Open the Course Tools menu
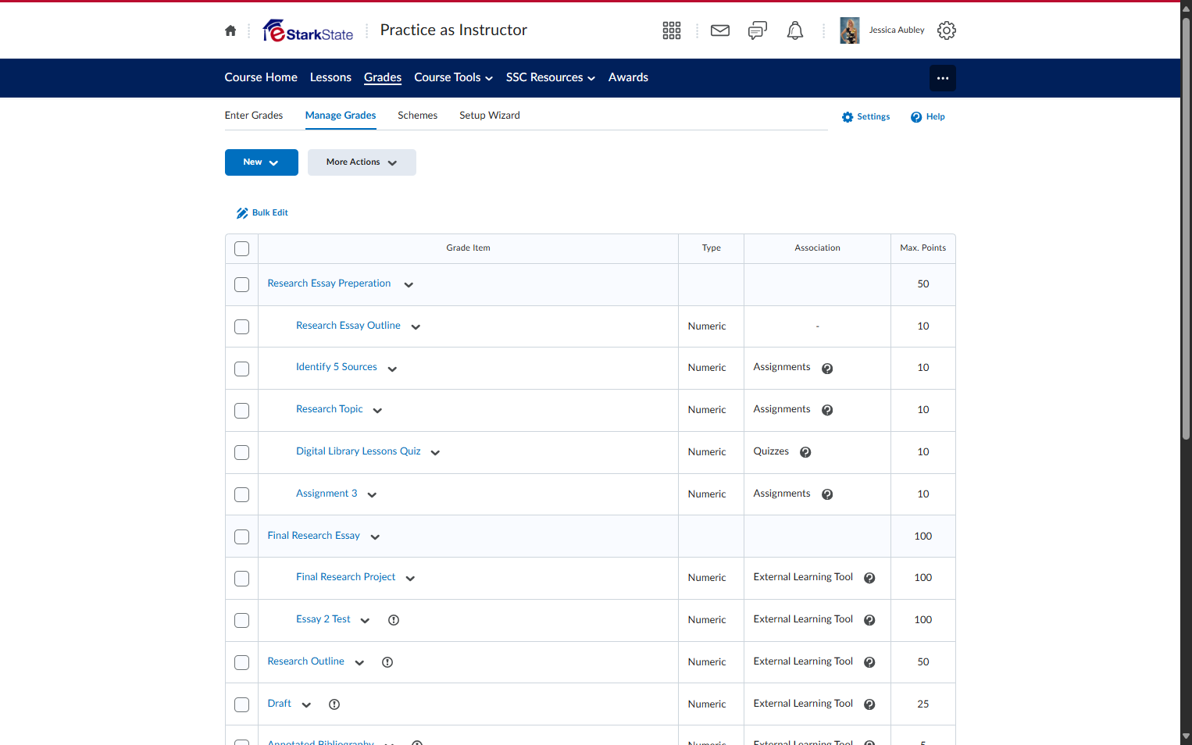The image size is (1192, 745). click(x=454, y=77)
